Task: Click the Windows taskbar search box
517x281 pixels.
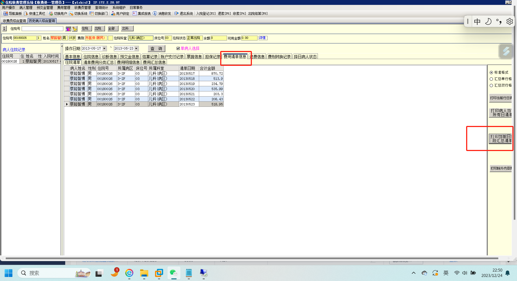Action: coord(54,273)
